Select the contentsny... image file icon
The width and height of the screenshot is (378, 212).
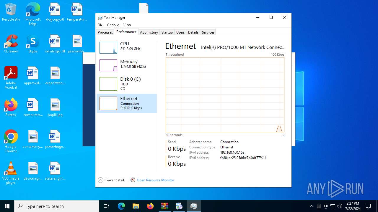coord(33,140)
